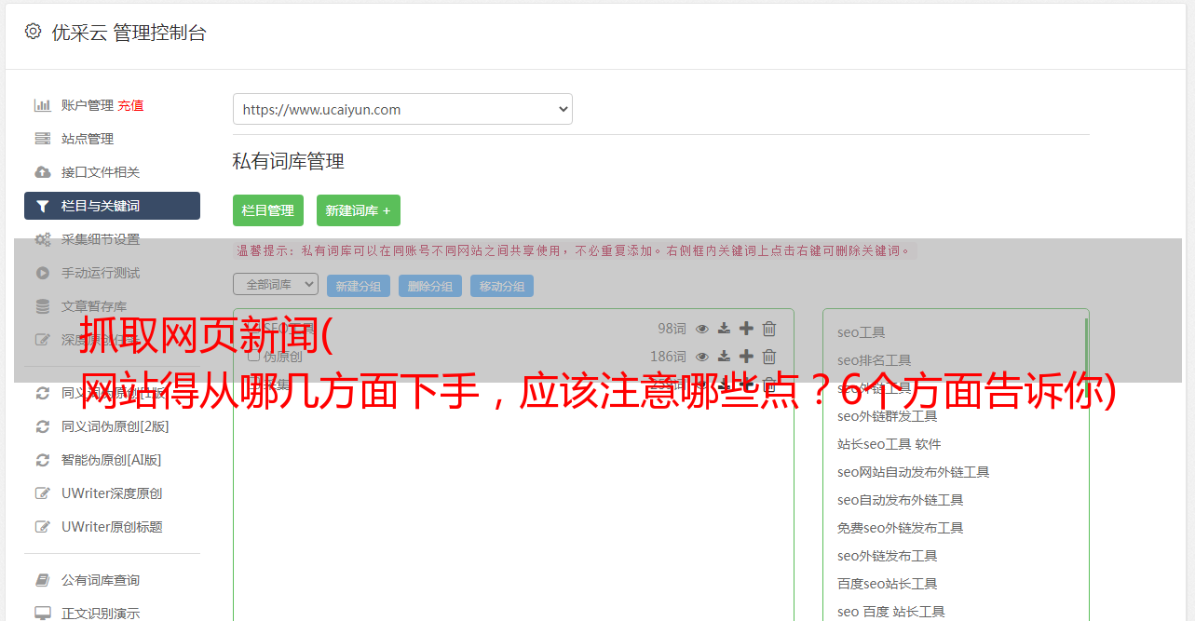Image resolution: width=1195 pixels, height=621 pixels.
Task: Open 同义词伪原创[2版] in the sidebar
Action: pyautogui.click(x=115, y=426)
